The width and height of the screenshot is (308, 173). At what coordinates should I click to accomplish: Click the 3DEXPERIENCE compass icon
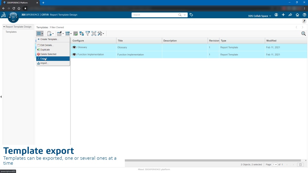(x=13, y=17)
